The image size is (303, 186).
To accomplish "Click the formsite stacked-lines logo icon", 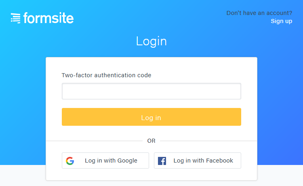I will [16, 18].
